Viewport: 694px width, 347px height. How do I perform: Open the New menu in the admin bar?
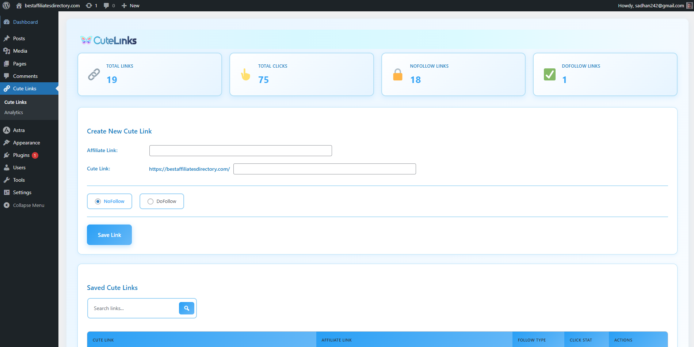pos(130,5)
